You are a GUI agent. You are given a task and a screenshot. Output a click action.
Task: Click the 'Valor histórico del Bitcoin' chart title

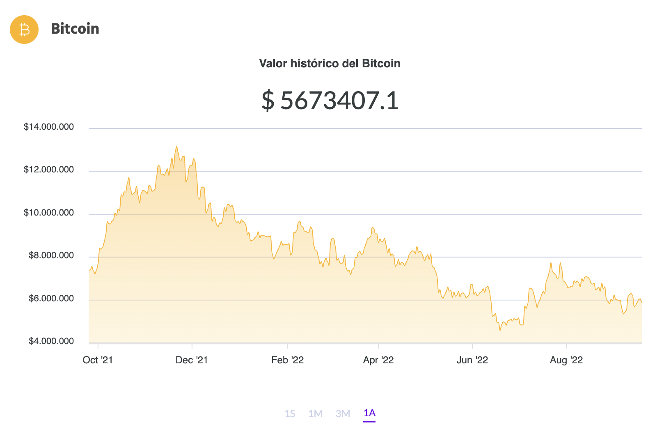(330, 63)
